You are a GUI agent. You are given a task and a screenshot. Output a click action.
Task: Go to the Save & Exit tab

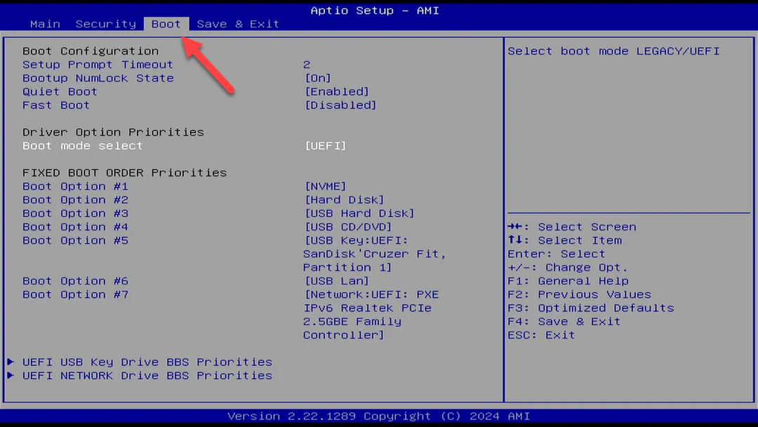[x=238, y=24]
